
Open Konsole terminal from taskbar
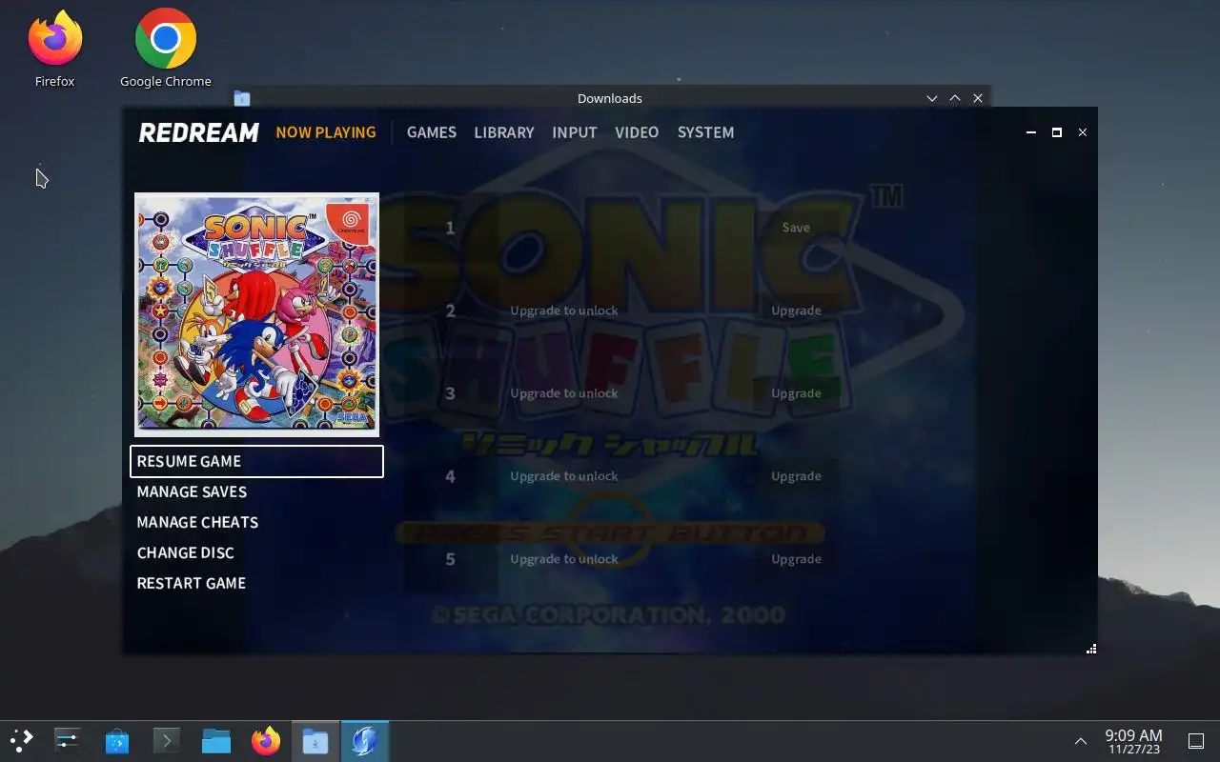[167, 741]
